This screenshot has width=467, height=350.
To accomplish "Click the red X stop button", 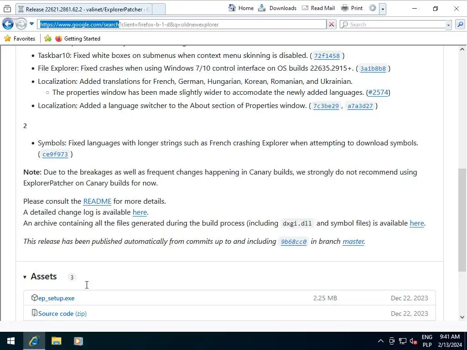I will tap(331, 25).
